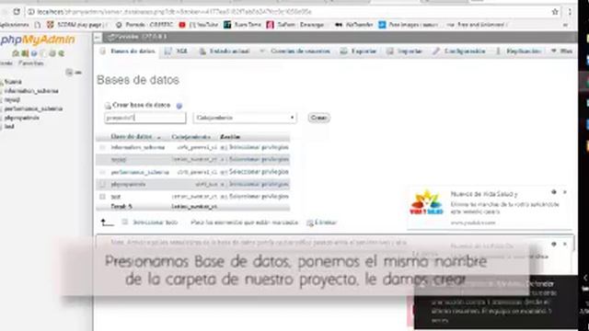The height and width of the screenshot is (331, 589).
Task: Check the phpmyadmin row checkbox
Action: [102, 184]
